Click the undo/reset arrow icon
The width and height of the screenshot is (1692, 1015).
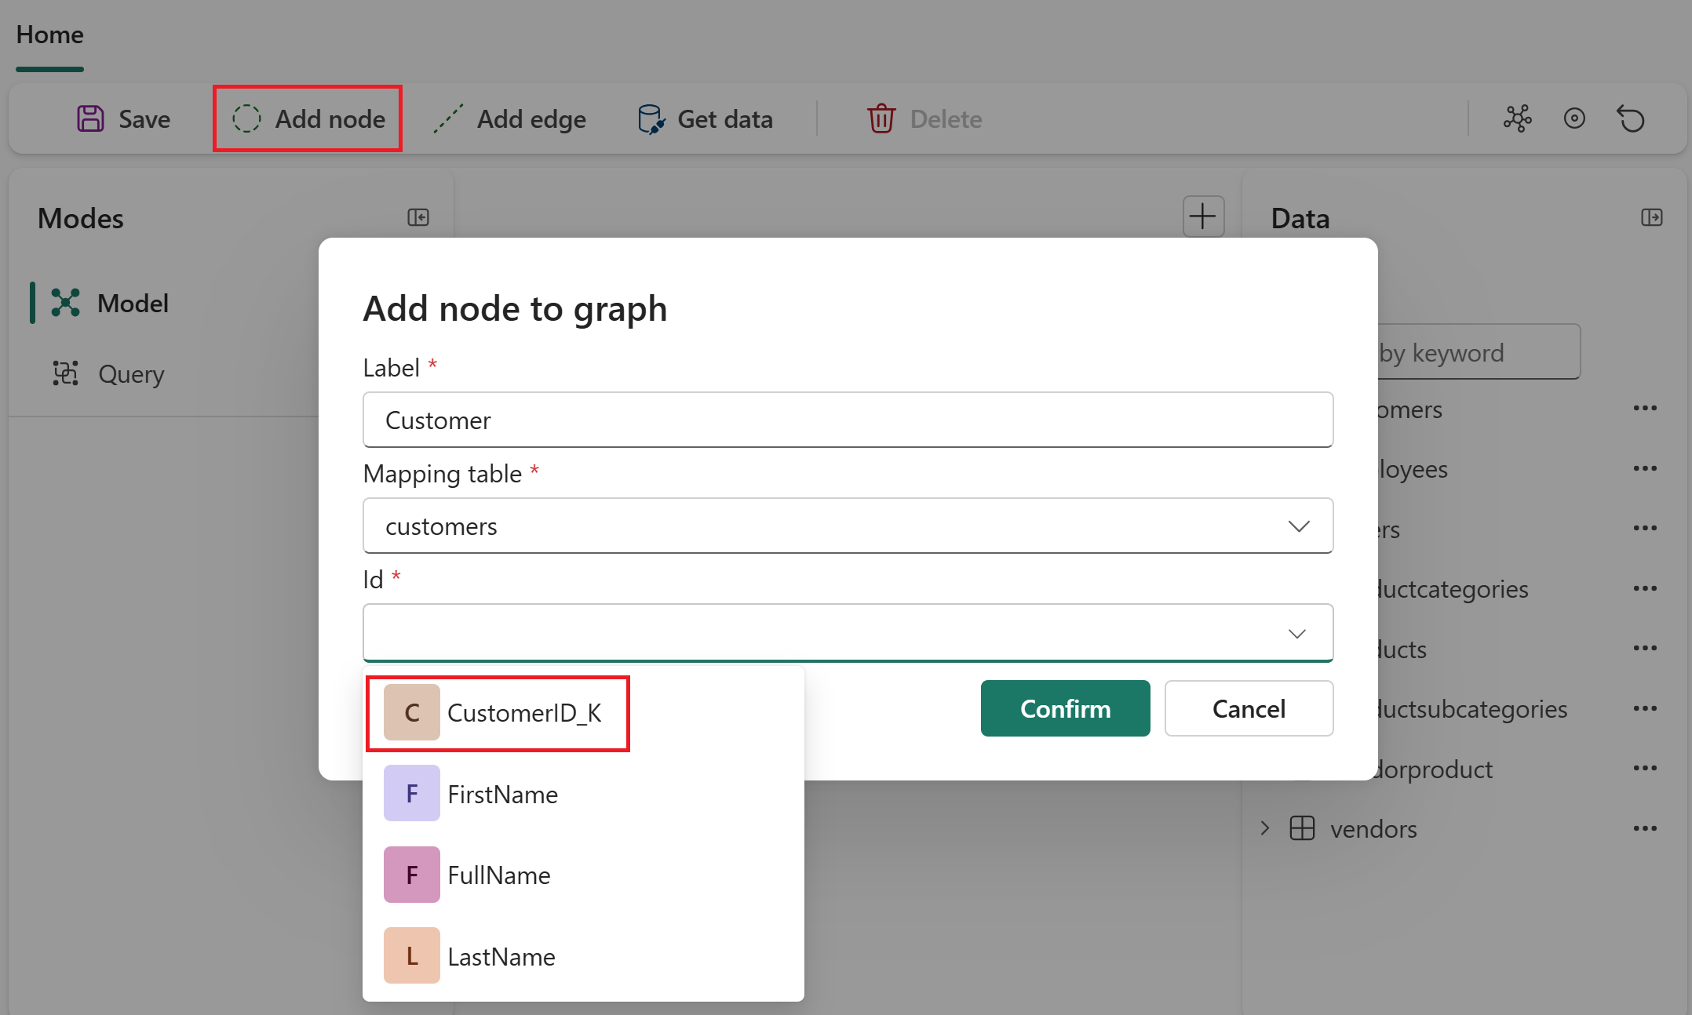pyautogui.click(x=1631, y=119)
